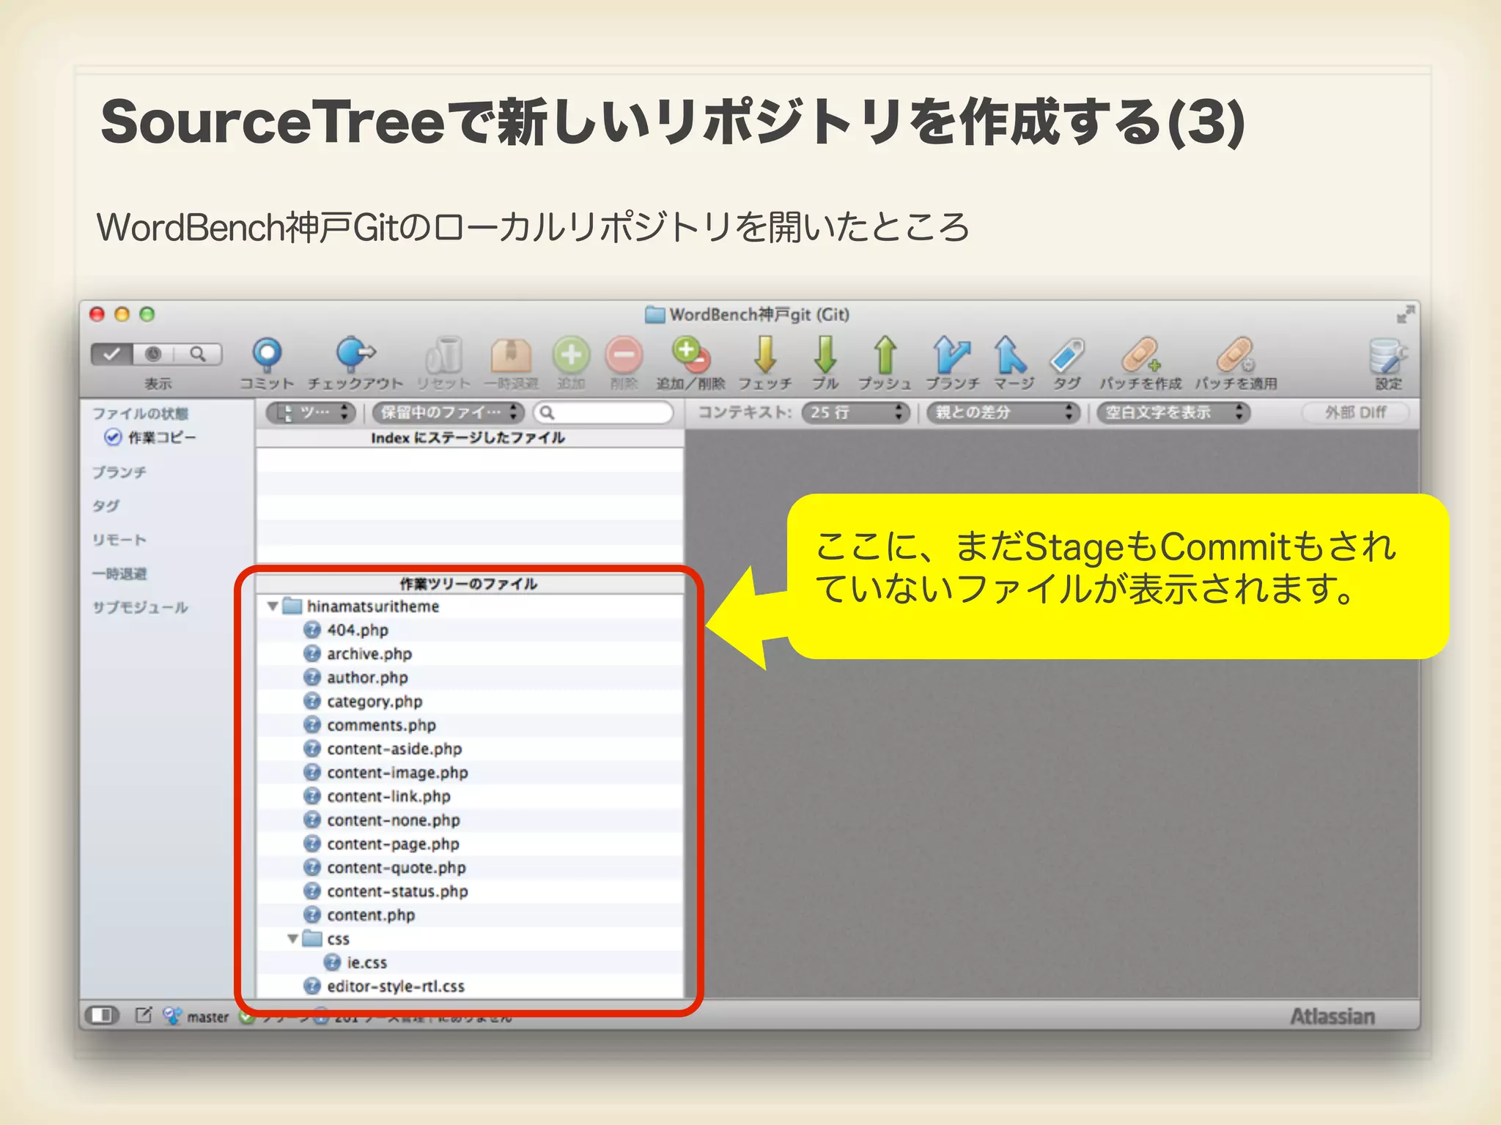1501x1125 pixels.
Task: Select ブランチ section in the sidebar
Action: coord(119,472)
